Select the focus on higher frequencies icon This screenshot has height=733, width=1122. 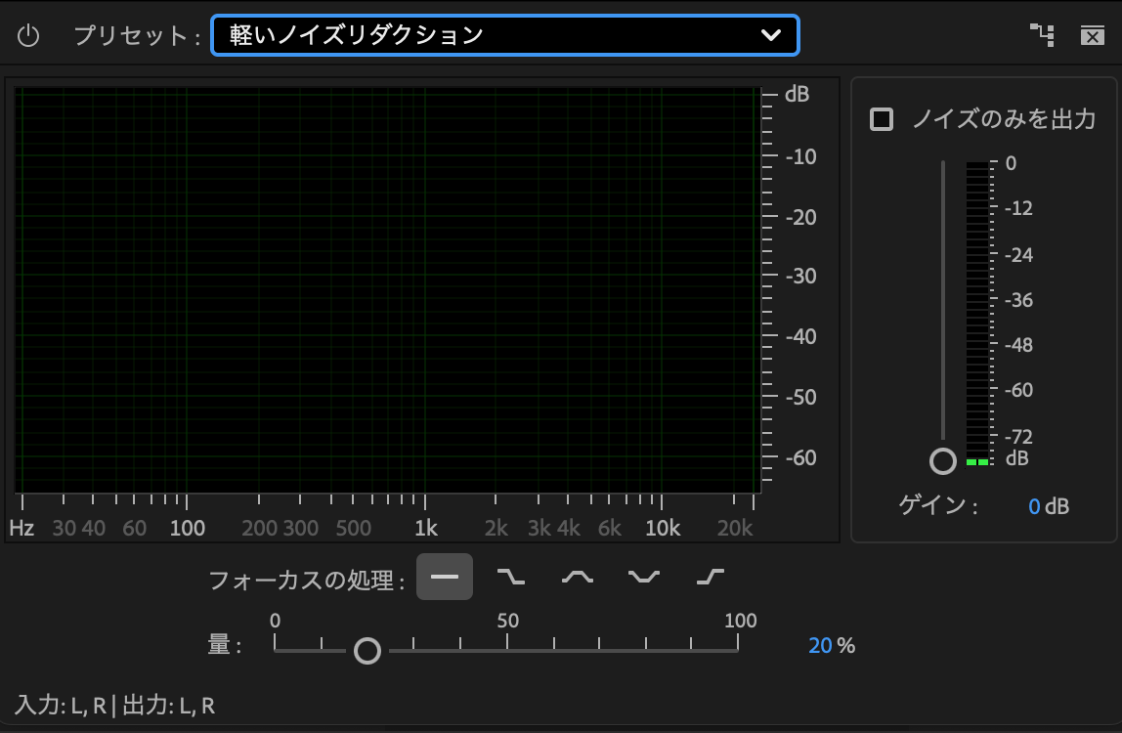click(710, 577)
